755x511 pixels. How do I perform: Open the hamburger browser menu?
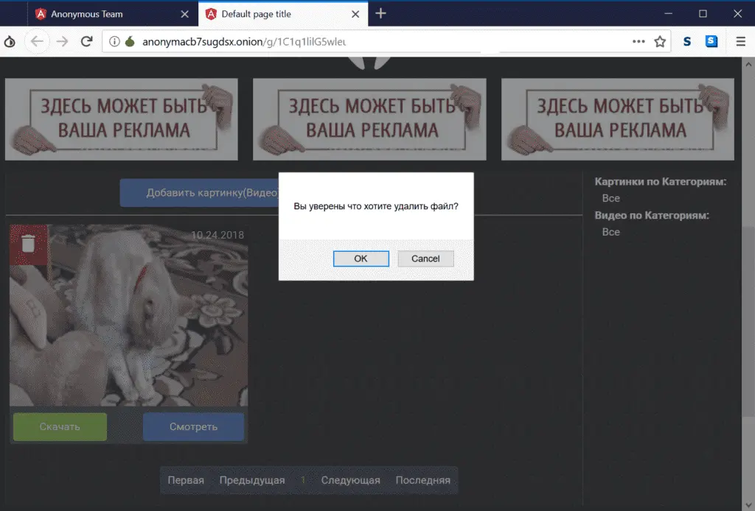(740, 42)
